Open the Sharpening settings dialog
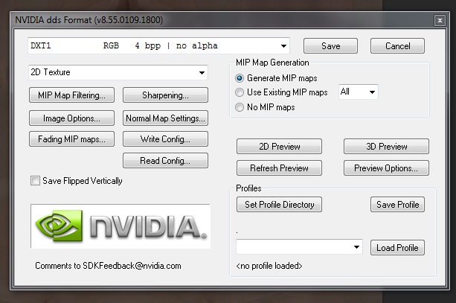The width and height of the screenshot is (456, 303). [164, 95]
